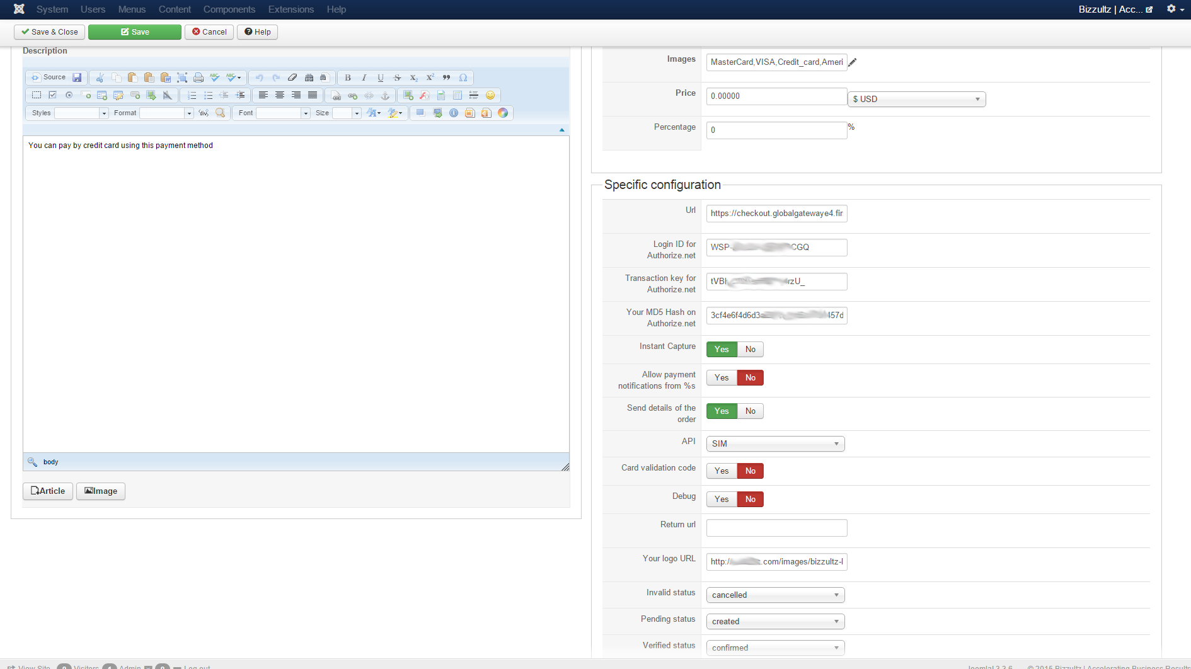The image size is (1191, 669).
Task: Open the Menus menu
Action: click(x=132, y=9)
